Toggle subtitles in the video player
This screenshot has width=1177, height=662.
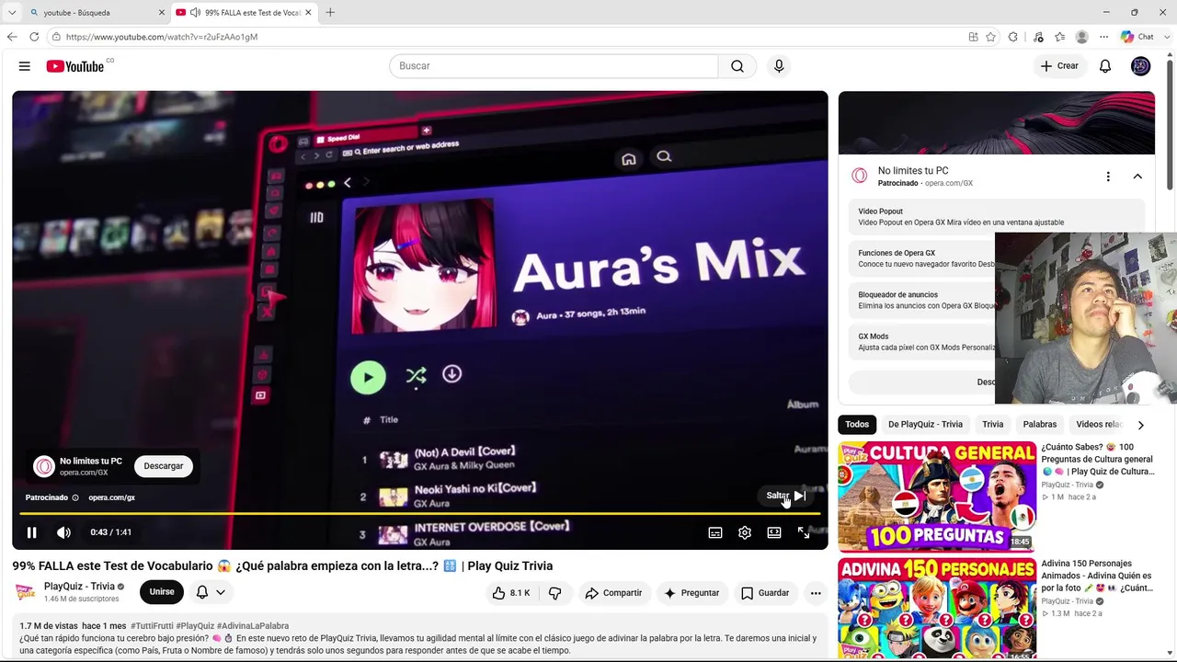pyautogui.click(x=715, y=532)
